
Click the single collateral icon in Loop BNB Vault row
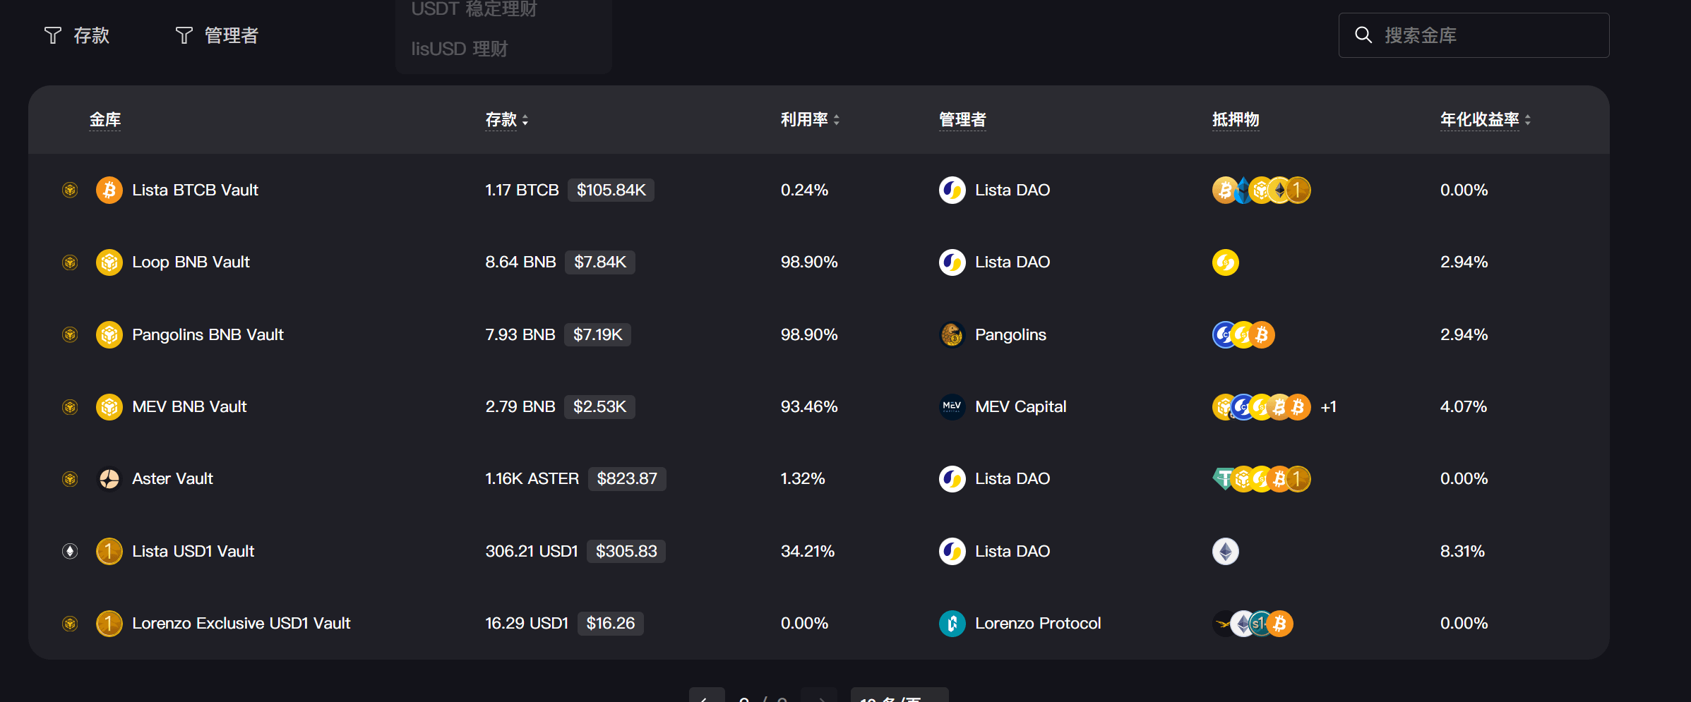[1226, 262]
